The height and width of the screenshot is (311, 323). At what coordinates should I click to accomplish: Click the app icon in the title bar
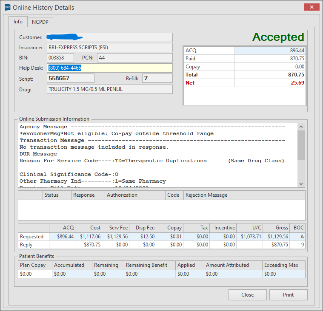coord(8,7)
